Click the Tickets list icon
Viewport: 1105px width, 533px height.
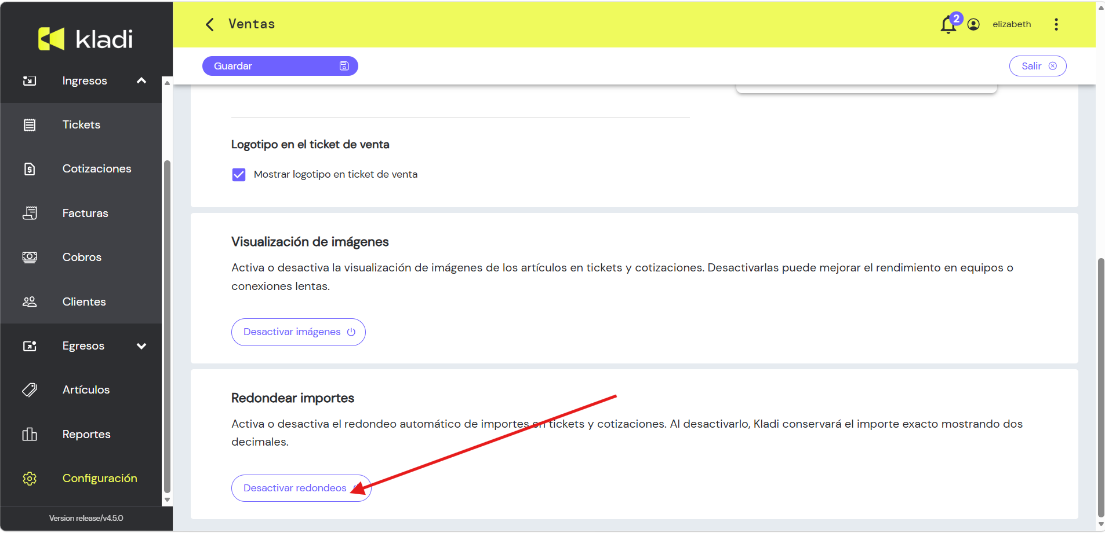pyautogui.click(x=30, y=125)
